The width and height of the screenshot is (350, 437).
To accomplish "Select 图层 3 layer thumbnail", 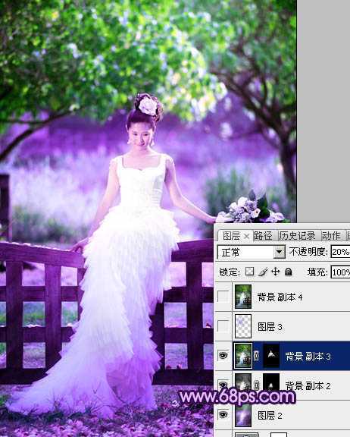I will [x=243, y=326].
